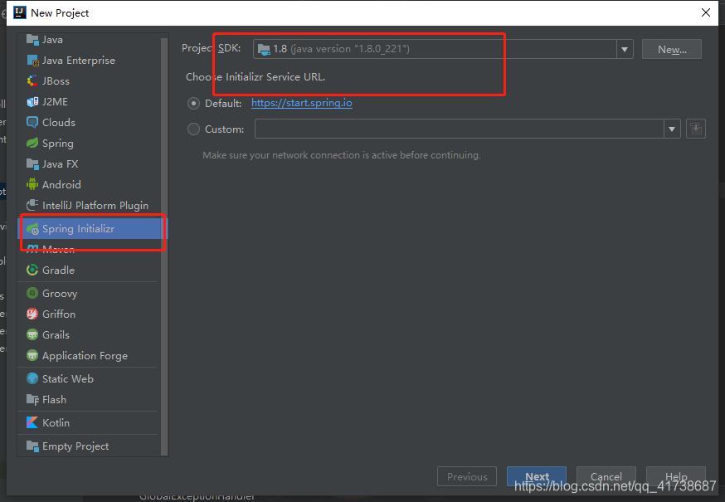Select the JBoss text entry
This screenshot has height=502, width=725.
pyautogui.click(x=56, y=81)
